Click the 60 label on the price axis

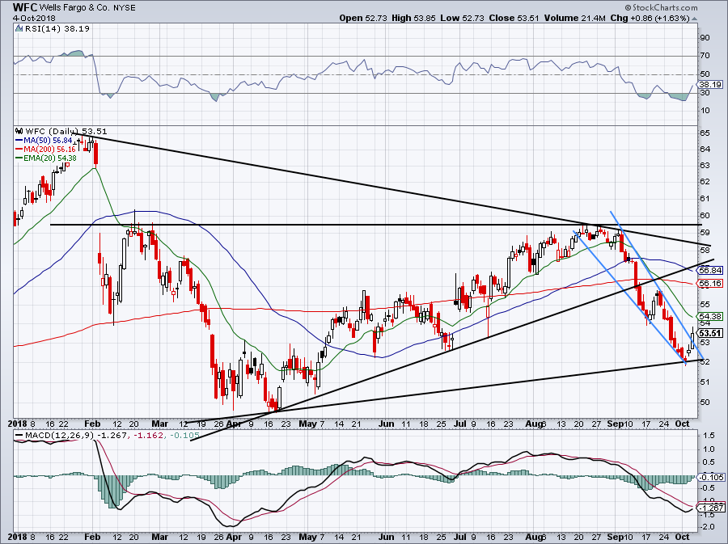[705, 215]
